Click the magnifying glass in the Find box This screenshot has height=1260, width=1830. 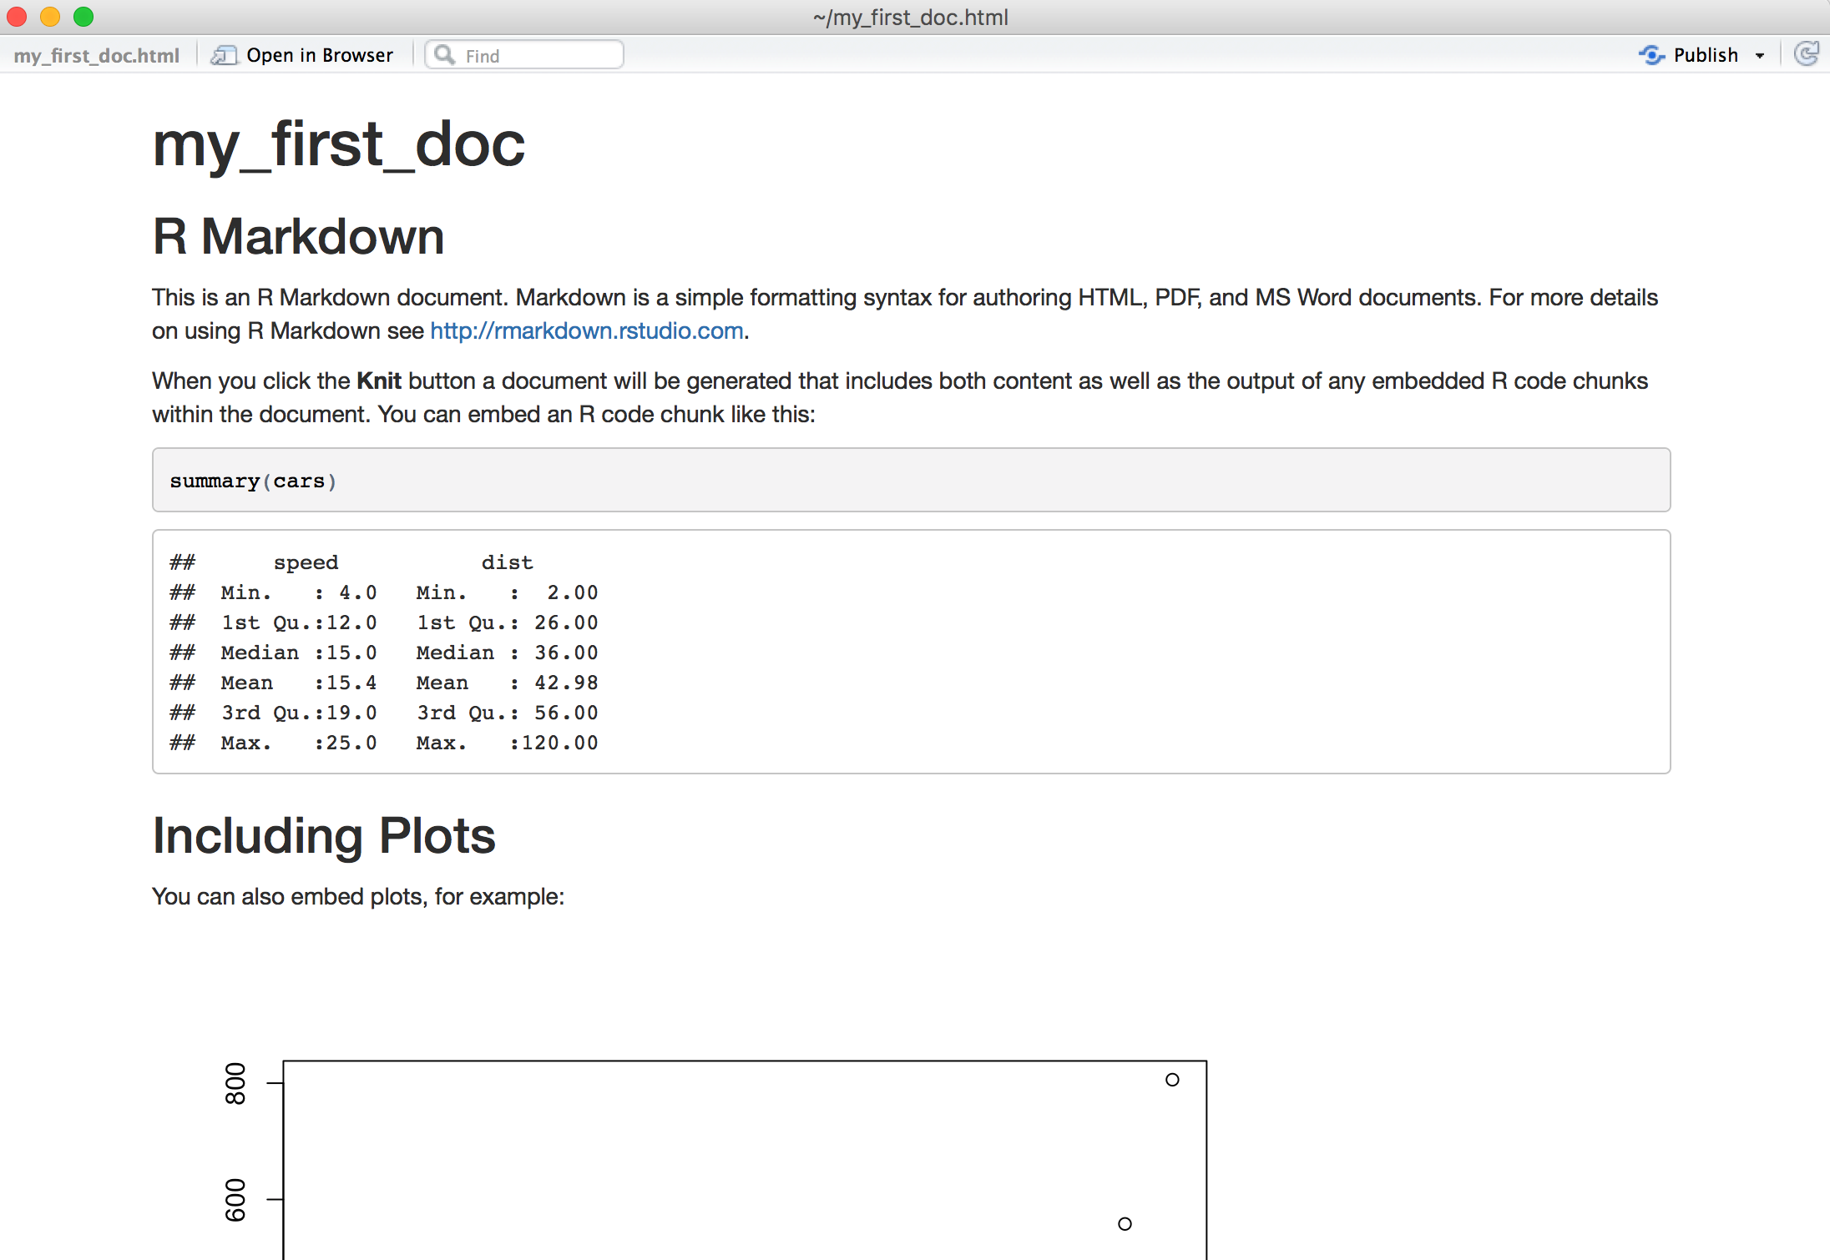click(445, 55)
